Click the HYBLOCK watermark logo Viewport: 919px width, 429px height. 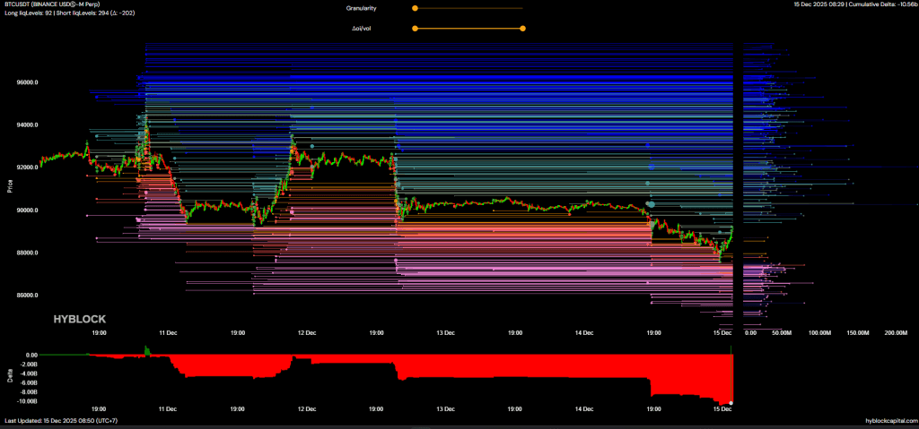(80, 318)
